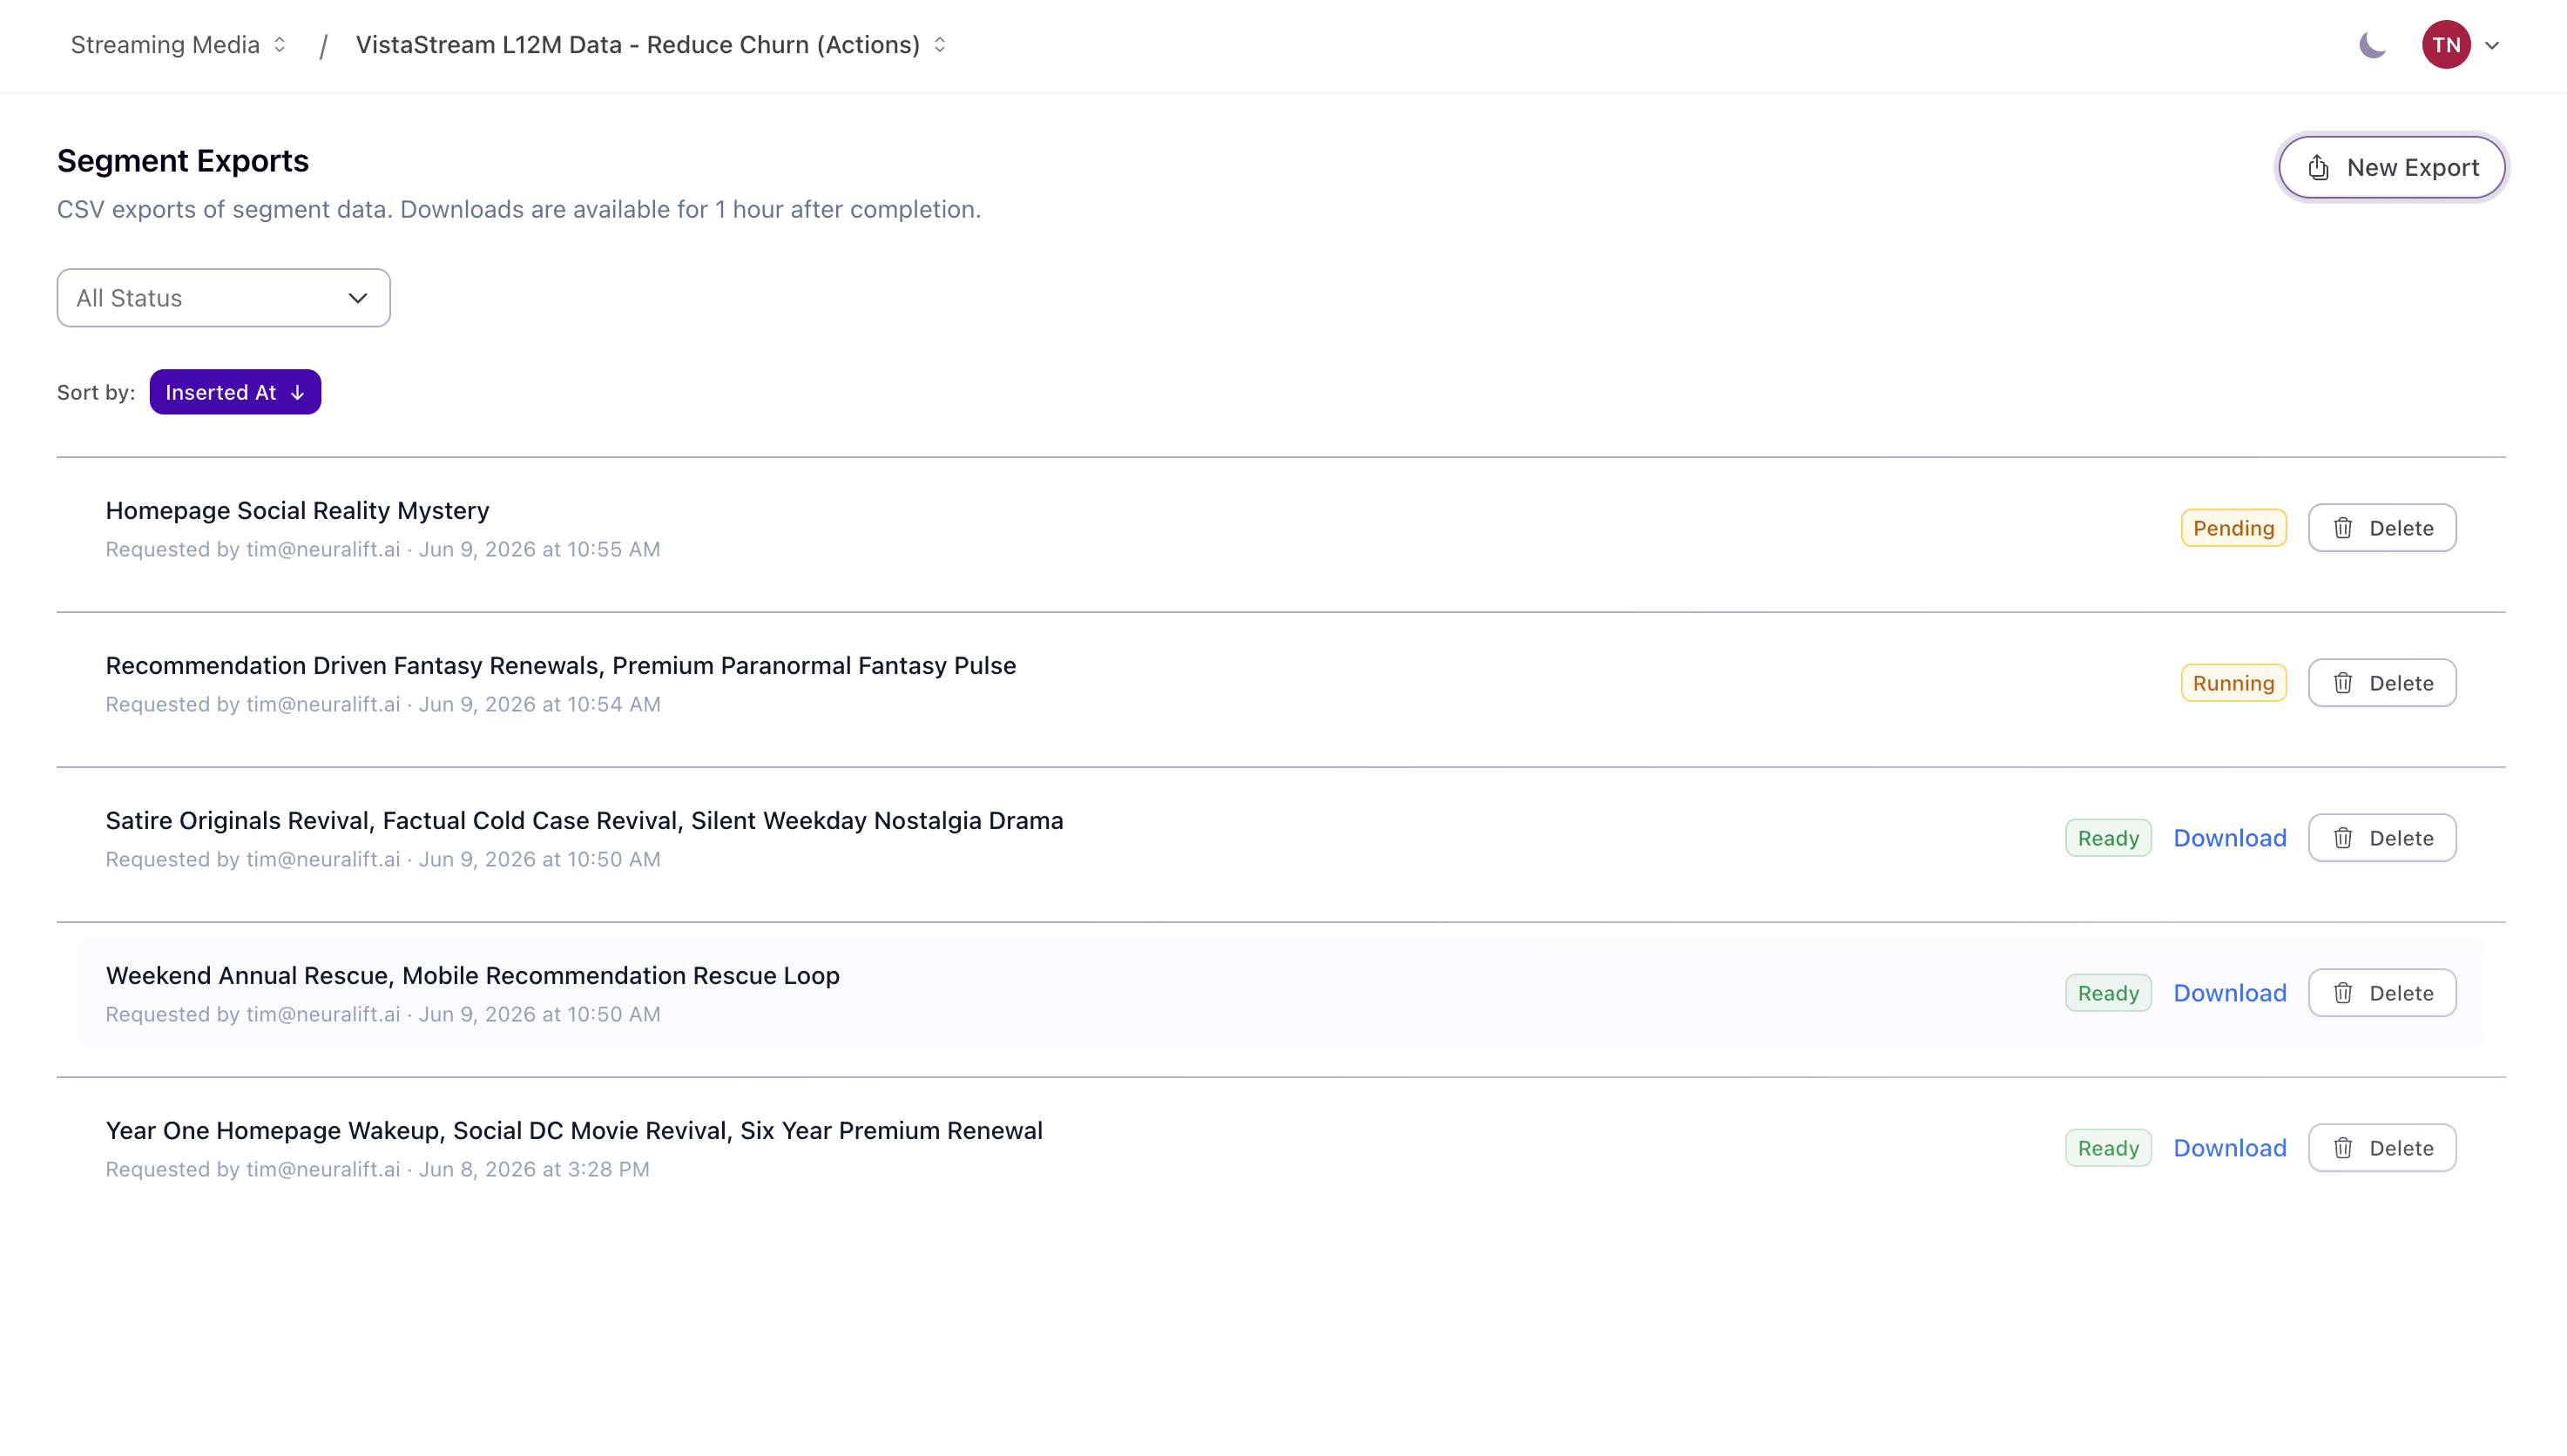Delete the Homepage Social Reality Mystery export
Screen dimensions: 2567x1456
tap(2381, 528)
